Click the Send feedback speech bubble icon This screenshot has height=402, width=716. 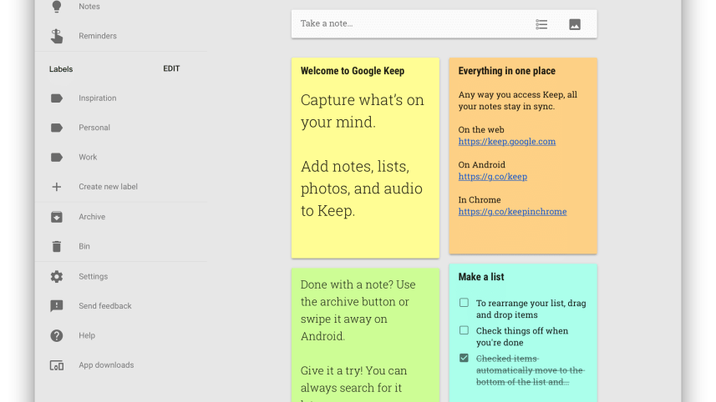[57, 306]
